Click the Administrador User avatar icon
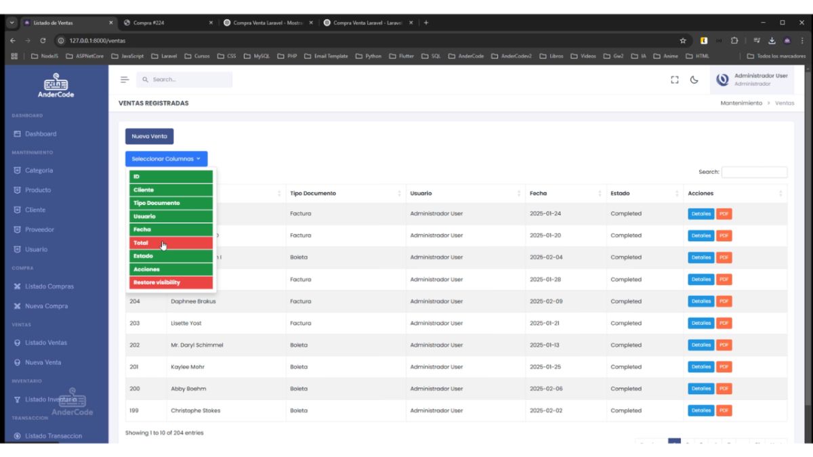Image resolution: width=813 pixels, height=457 pixels. (722, 80)
